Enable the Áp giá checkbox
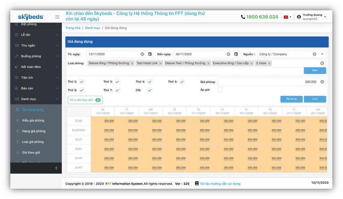The image size is (343, 199). click(220, 90)
